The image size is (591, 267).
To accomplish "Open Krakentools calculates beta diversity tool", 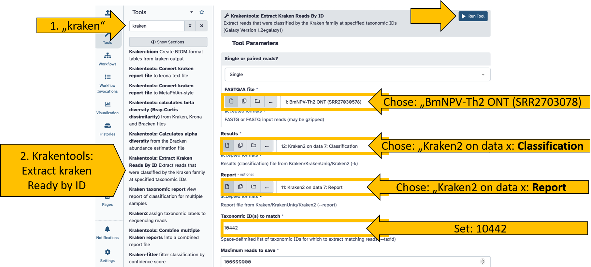I will tap(166, 113).
